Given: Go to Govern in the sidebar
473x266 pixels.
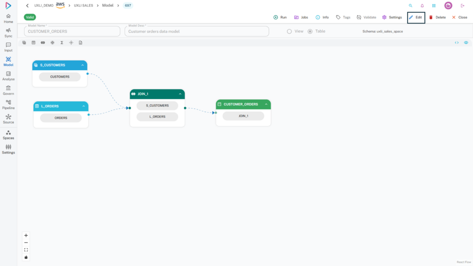Looking at the screenshot, I should tap(8, 90).
